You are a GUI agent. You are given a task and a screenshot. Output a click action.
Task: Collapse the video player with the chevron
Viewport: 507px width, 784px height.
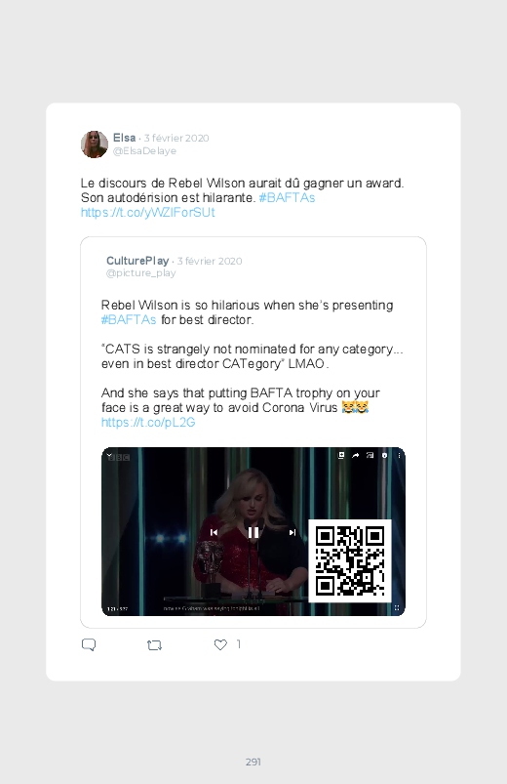109,456
